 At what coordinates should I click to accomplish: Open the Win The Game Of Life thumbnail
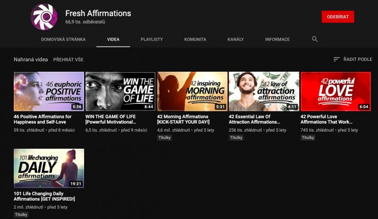pyautogui.click(x=120, y=92)
